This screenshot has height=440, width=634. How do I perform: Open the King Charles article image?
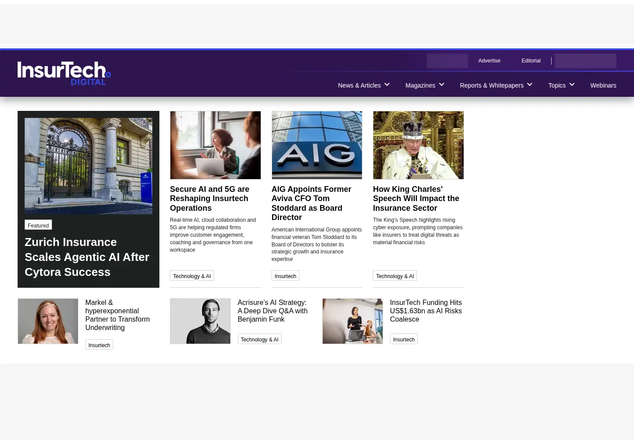click(x=418, y=145)
